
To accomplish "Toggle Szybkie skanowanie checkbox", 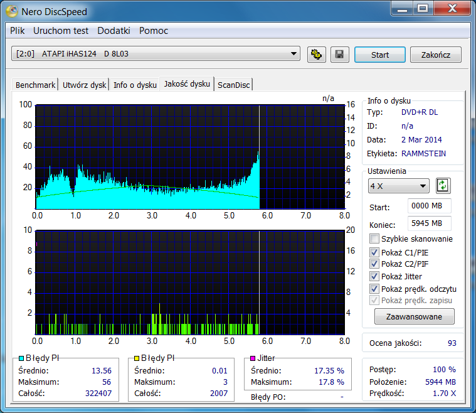I will coord(374,239).
